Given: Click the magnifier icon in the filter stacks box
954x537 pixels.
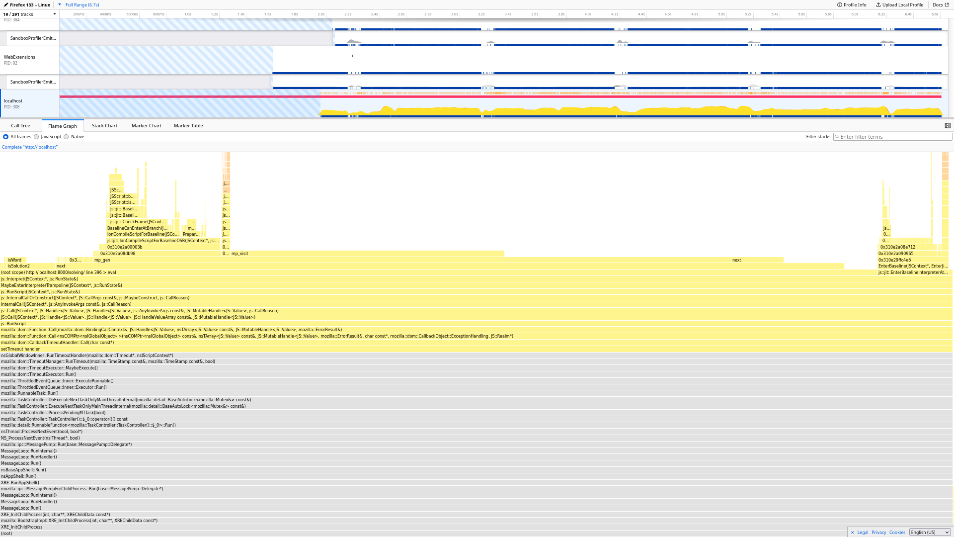Looking at the screenshot, I should [x=837, y=137].
